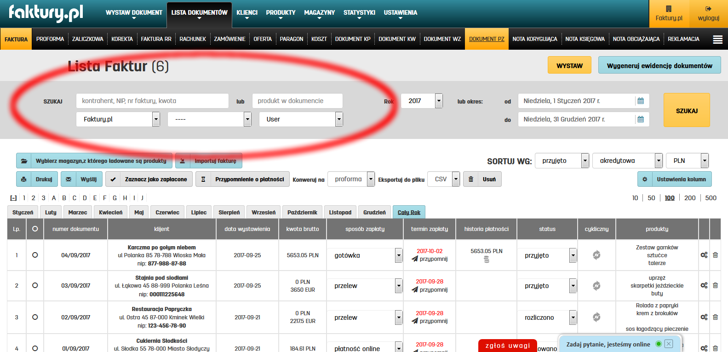Click the wyloguj logout icon

(708, 9)
